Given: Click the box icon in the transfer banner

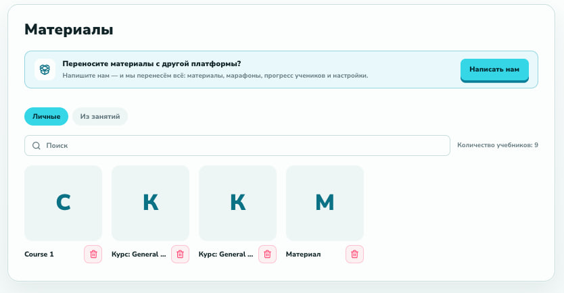Looking at the screenshot, I should [x=45, y=70].
